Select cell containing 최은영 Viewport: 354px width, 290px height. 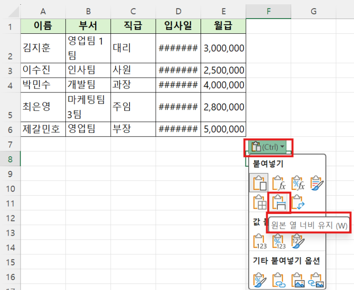43,107
